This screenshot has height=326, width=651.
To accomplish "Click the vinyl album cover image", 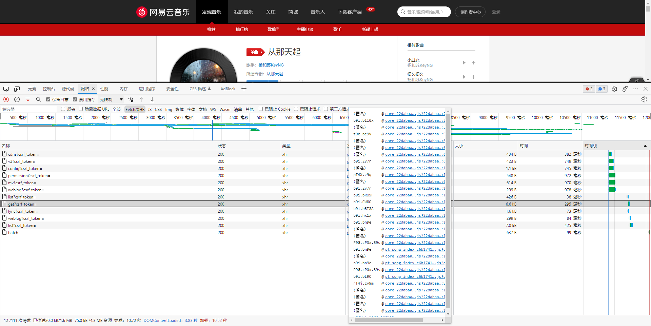I will [203, 65].
